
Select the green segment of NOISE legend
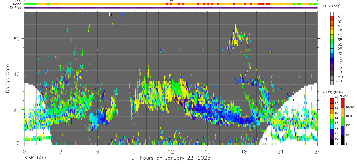(x=342, y=121)
